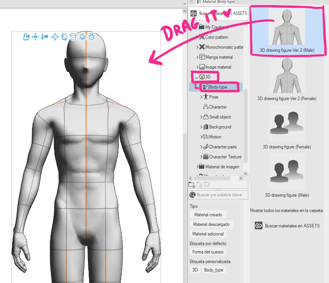
Task: Select the rotate object on ground plane icon
Action: 82,36
